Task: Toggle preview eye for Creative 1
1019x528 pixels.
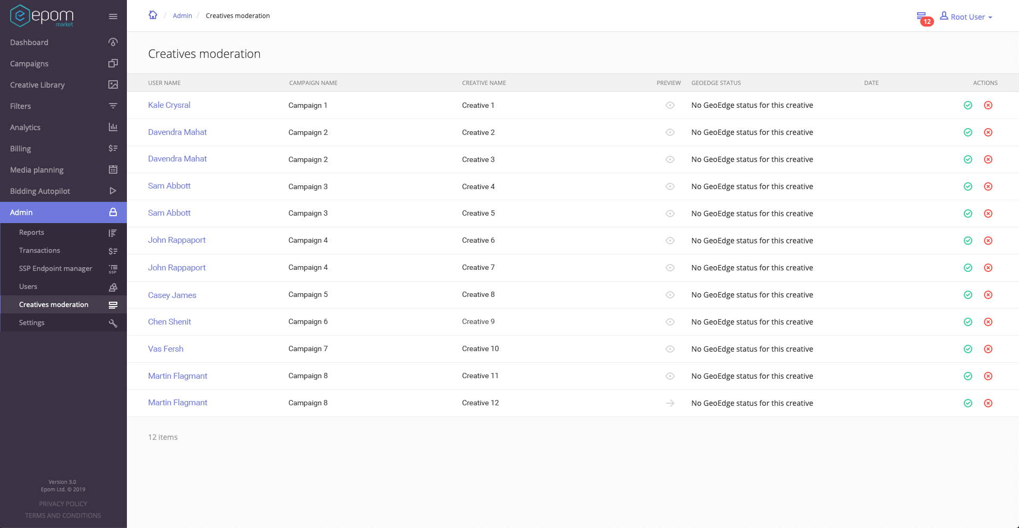Action: coord(670,105)
